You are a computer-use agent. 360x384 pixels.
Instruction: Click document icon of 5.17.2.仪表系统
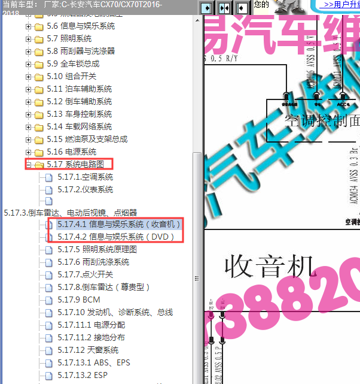pyautogui.click(x=49, y=190)
